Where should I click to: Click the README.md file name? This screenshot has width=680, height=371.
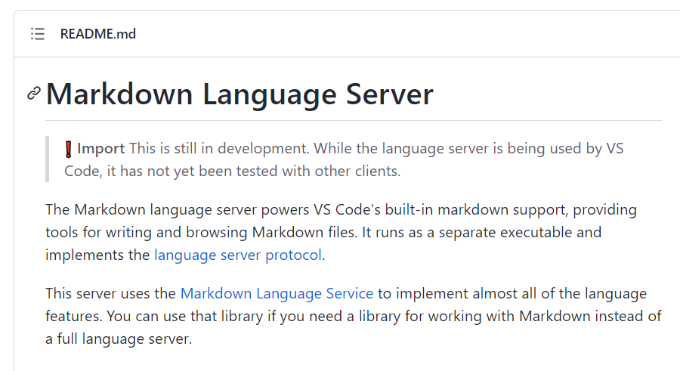click(98, 34)
